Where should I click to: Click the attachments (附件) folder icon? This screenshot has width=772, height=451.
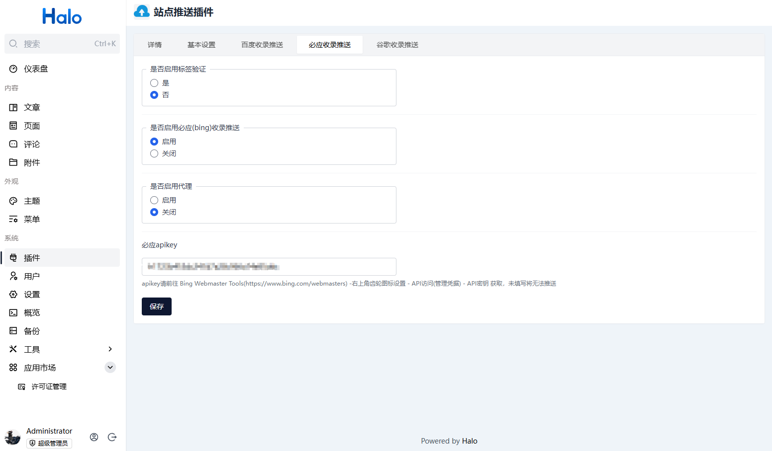(x=13, y=162)
